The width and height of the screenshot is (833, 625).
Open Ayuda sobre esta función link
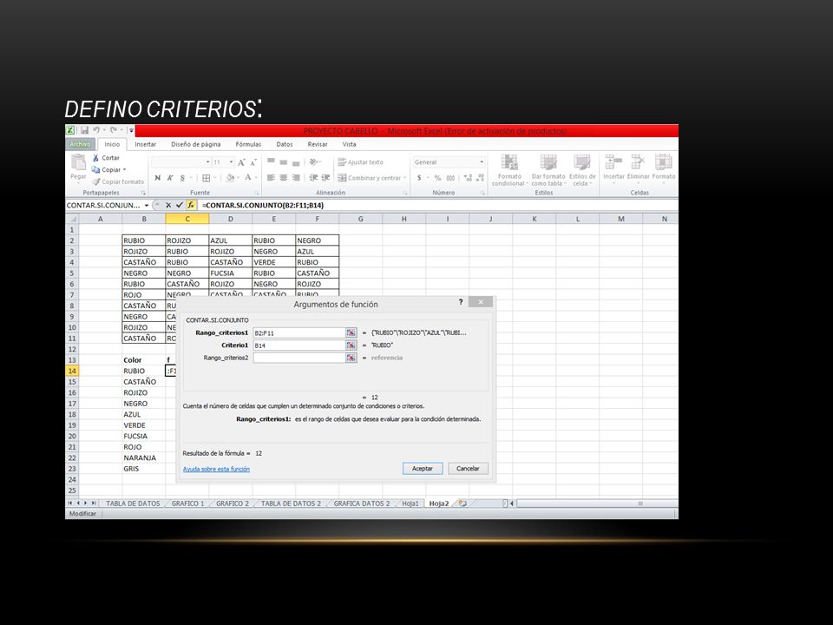point(216,469)
